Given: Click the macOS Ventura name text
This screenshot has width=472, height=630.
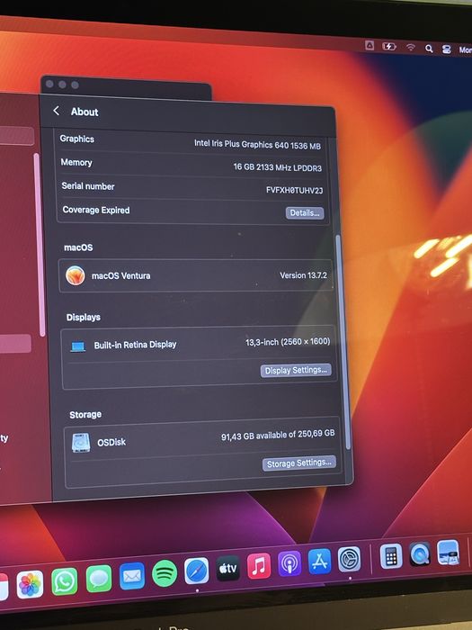Looking at the screenshot, I should click(x=120, y=275).
